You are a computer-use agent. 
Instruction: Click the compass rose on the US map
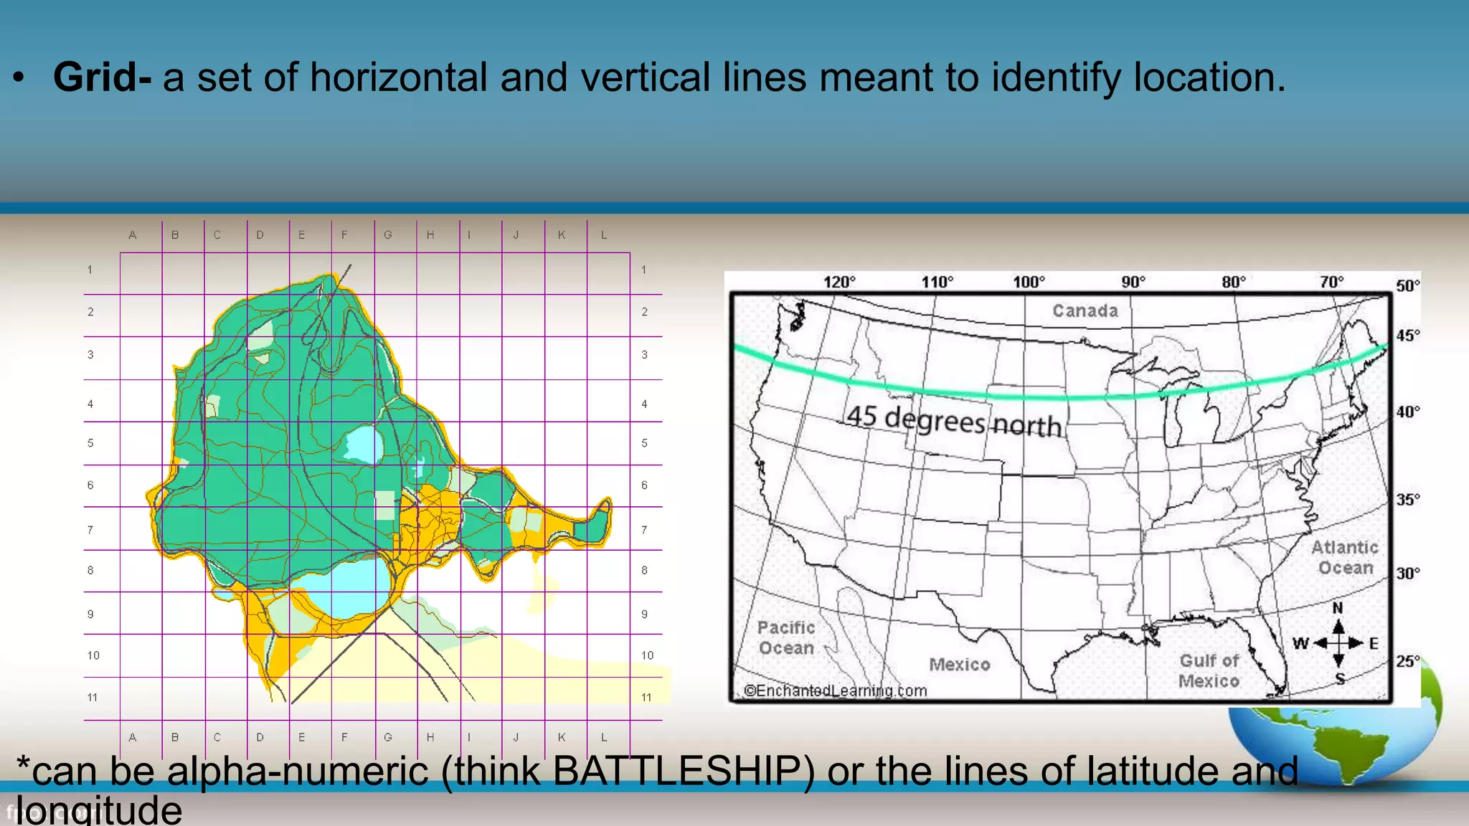(1338, 643)
